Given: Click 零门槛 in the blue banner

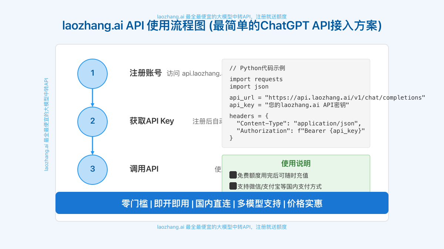Looking at the screenshot, I should click(135, 203).
